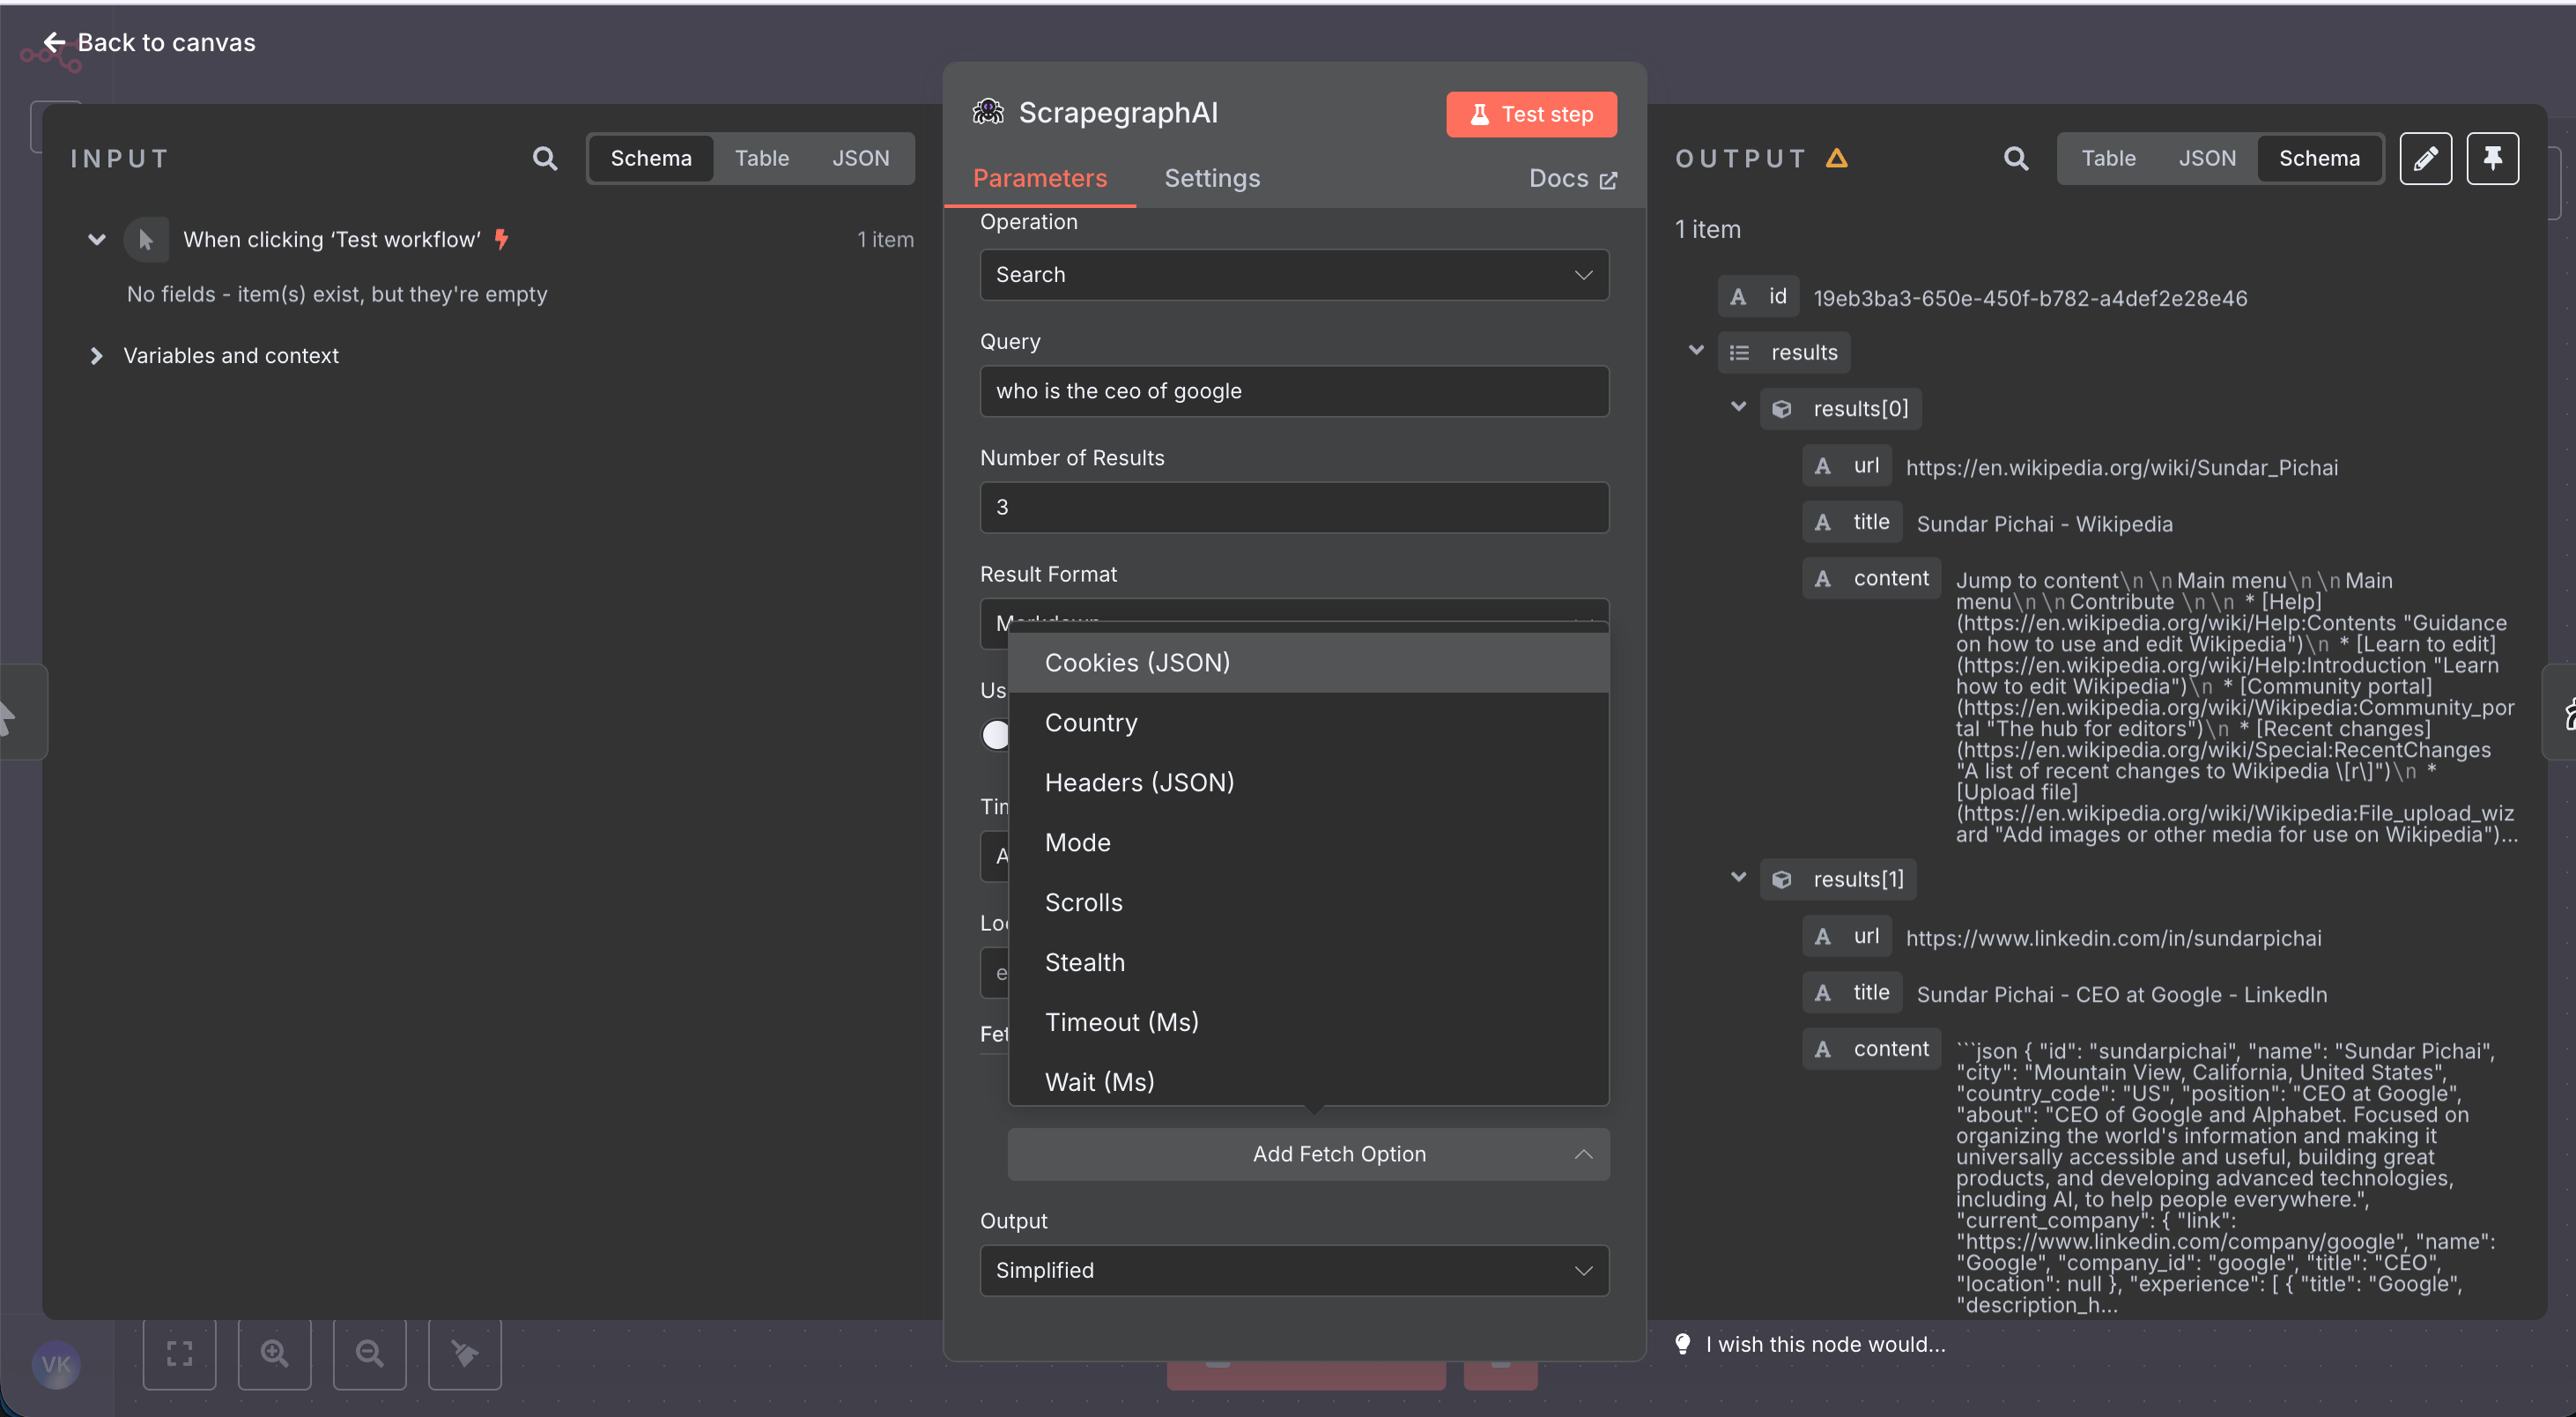Click '1 item' count under OUTPUT

1707,230
